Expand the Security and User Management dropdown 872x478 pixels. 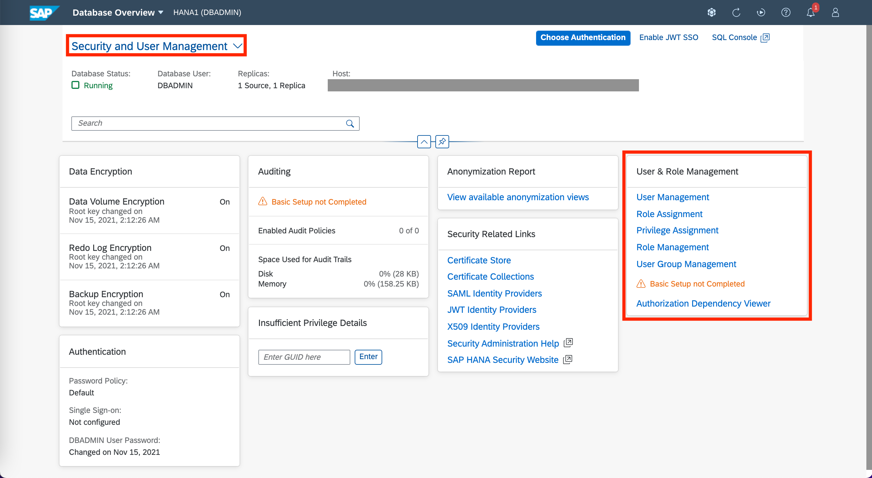tap(238, 46)
